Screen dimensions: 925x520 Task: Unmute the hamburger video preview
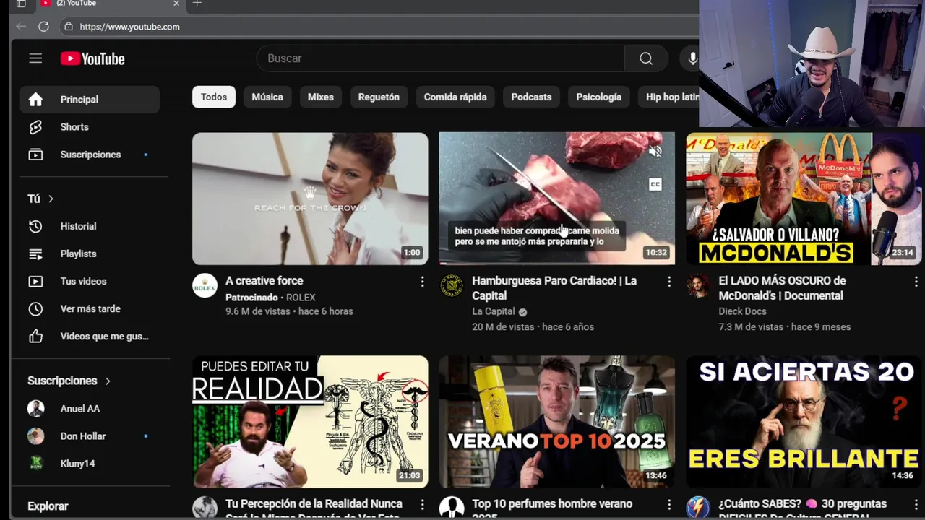pyautogui.click(x=655, y=152)
